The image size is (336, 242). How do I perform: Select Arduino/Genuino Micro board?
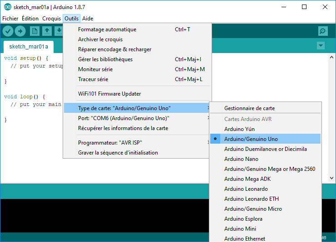coord(265,209)
